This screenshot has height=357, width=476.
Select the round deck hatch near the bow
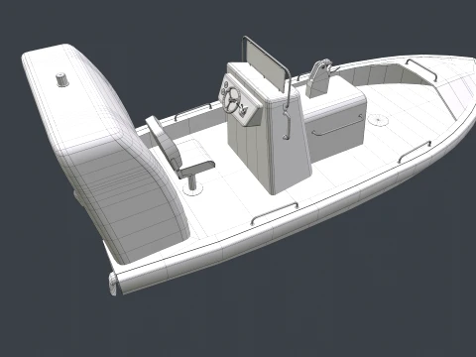coord(378,119)
